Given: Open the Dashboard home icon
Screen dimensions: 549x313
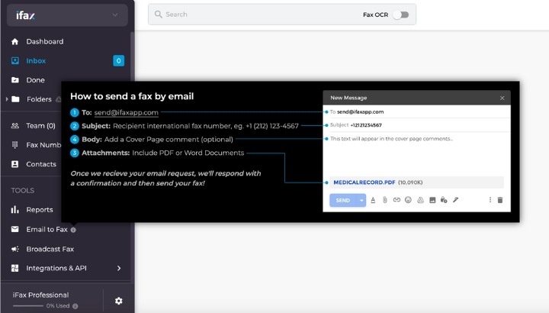Looking at the screenshot, I should coord(14,42).
